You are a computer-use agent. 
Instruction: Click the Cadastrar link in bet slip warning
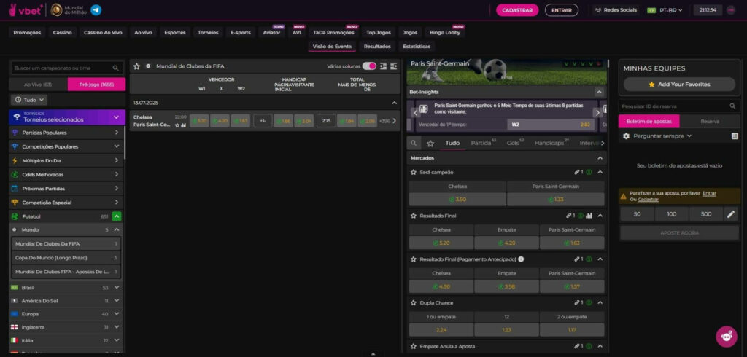pos(649,200)
